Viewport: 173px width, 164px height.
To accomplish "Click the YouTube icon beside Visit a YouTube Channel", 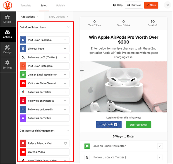I will [x=23, y=84].
